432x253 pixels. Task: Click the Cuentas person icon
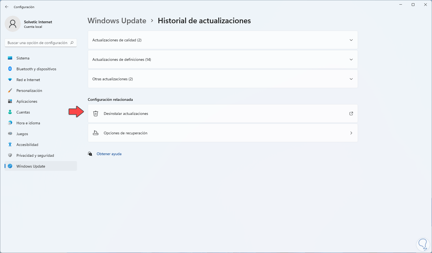click(x=10, y=112)
